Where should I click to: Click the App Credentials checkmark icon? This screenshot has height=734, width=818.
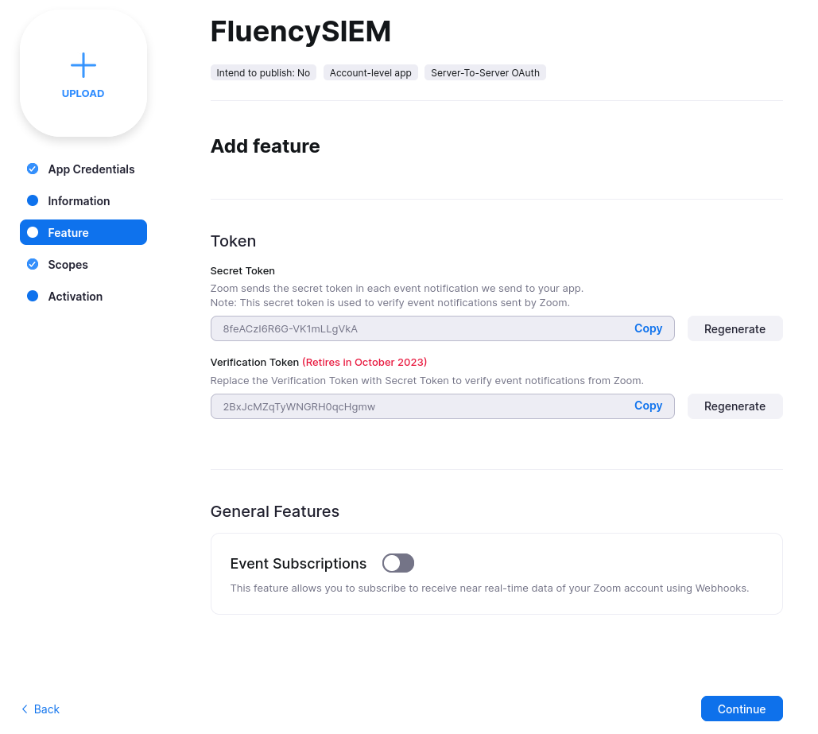coord(33,169)
